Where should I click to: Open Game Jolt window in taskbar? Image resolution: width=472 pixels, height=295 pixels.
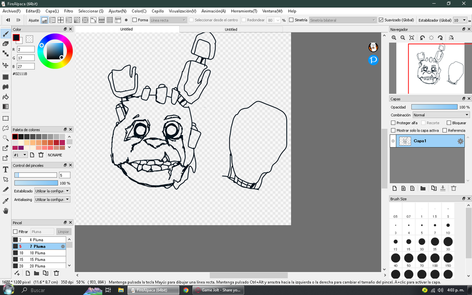pos(219,290)
